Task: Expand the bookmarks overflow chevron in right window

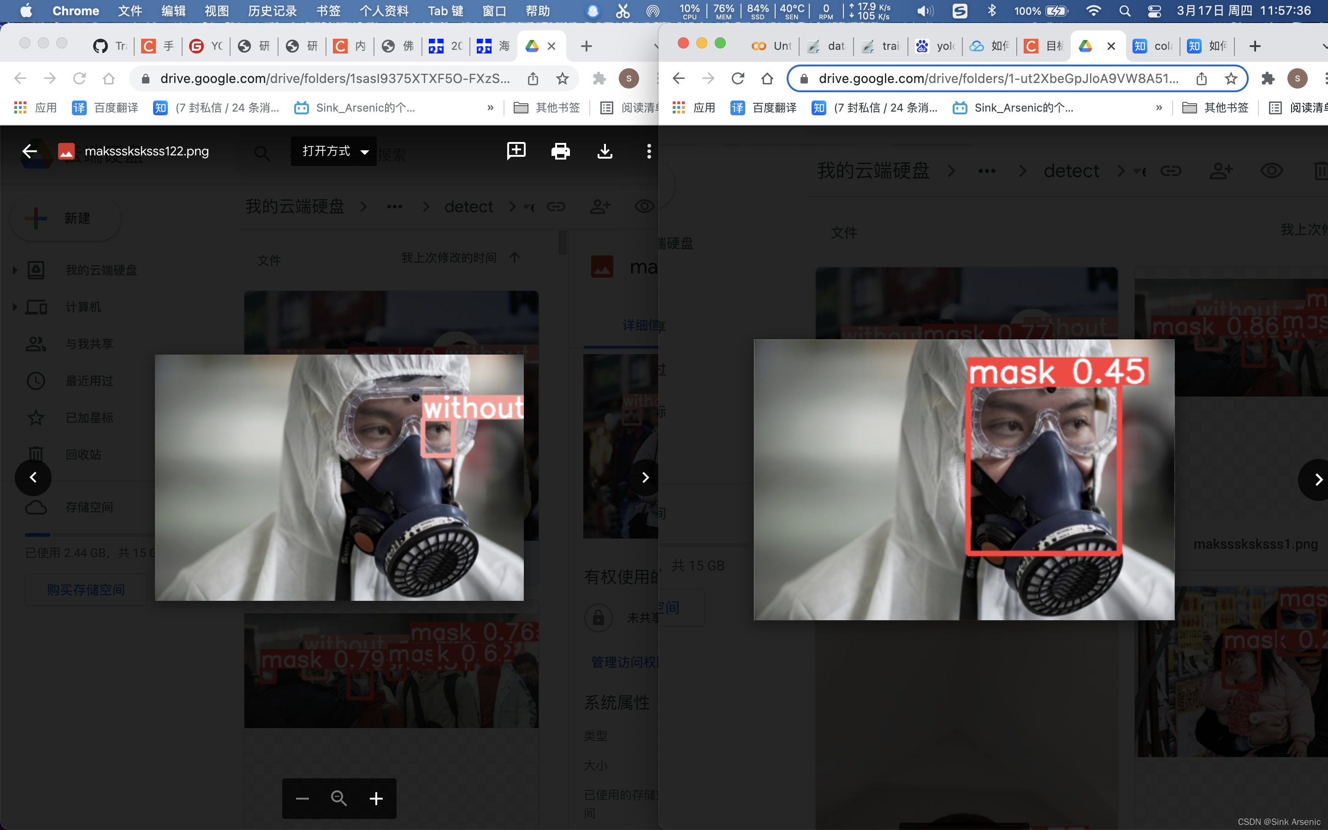Action: pyautogui.click(x=1158, y=107)
